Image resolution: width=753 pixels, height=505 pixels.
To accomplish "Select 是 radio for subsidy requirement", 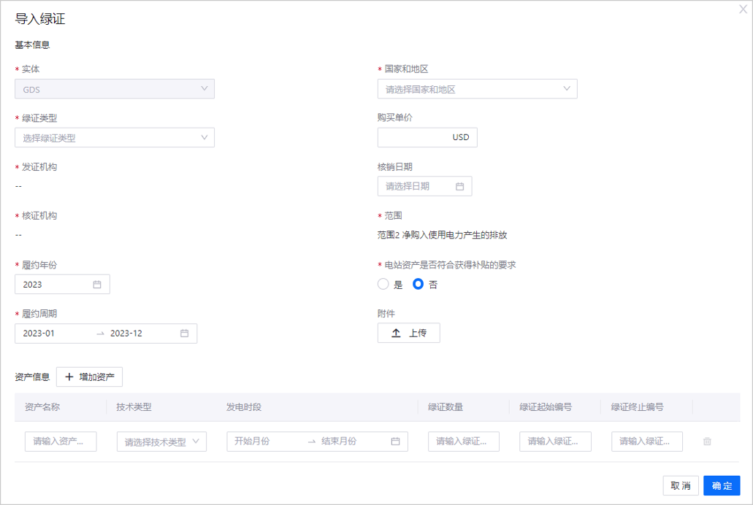I will point(383,284).
